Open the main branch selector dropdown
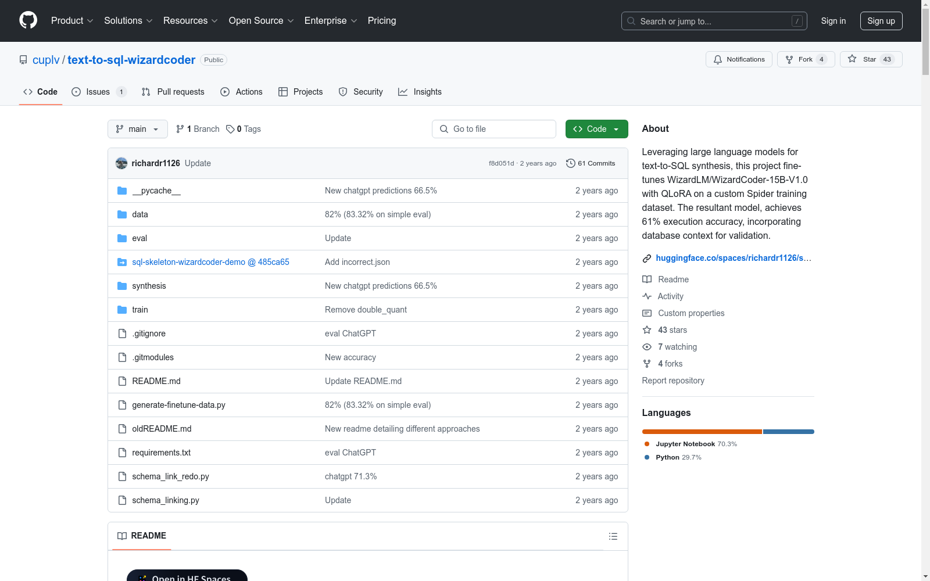The height and width of the screenshot is (581, 930). (138, 129)
